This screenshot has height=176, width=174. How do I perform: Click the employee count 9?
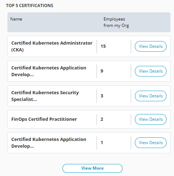(x=102, y=71)
